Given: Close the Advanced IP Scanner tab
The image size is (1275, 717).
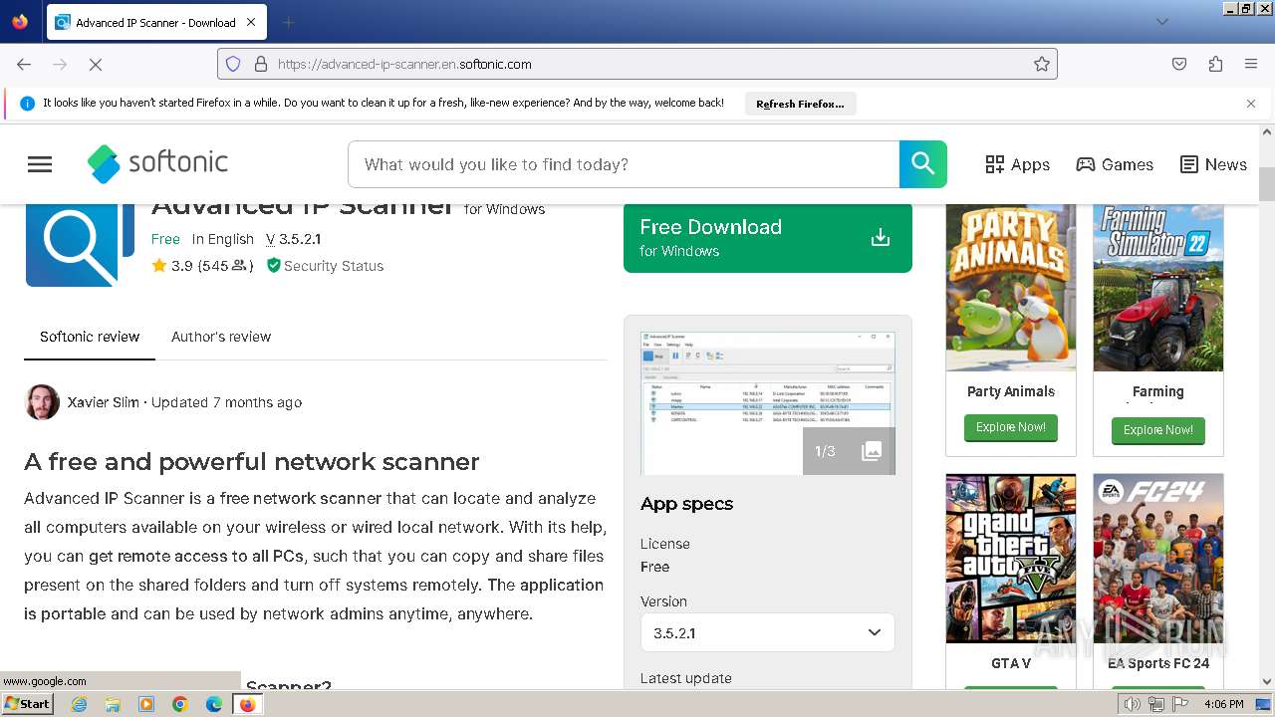Looking at the screenshot, I should click(x=251, y=22).
